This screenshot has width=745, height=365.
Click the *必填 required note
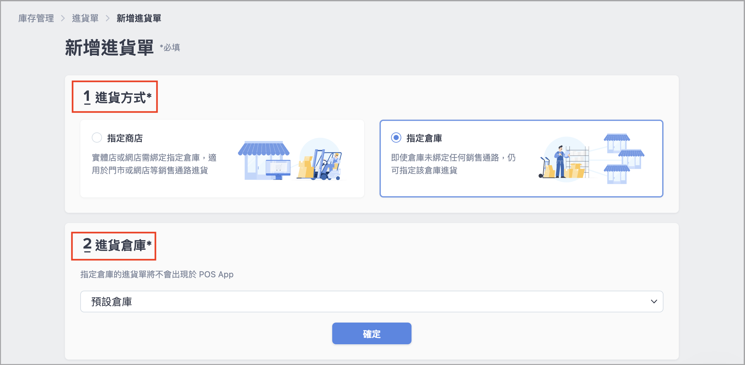(x=170, y=48)
